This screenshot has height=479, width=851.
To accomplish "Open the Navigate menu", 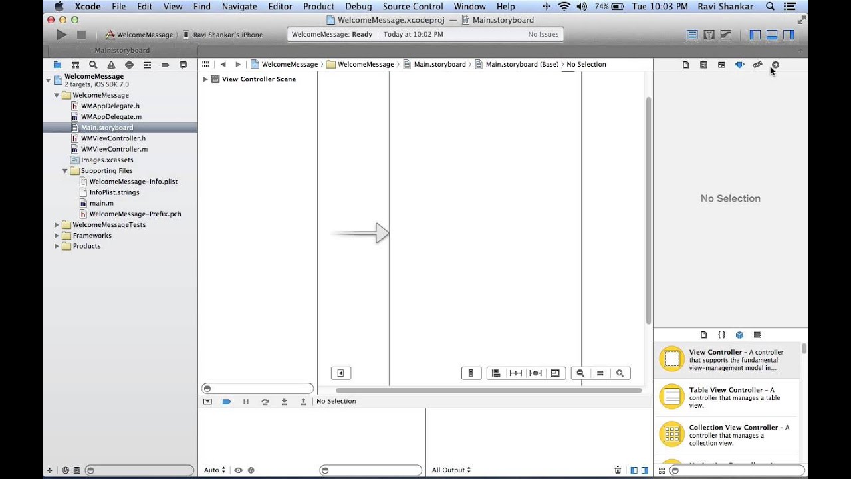I will tap(239, 7).
